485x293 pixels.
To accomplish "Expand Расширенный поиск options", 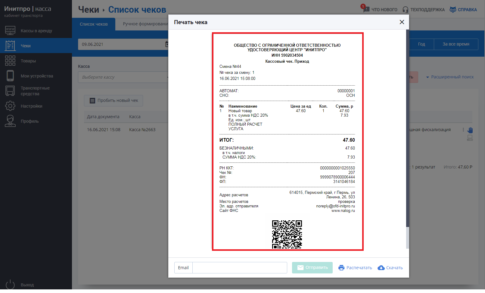I will 449,77.
